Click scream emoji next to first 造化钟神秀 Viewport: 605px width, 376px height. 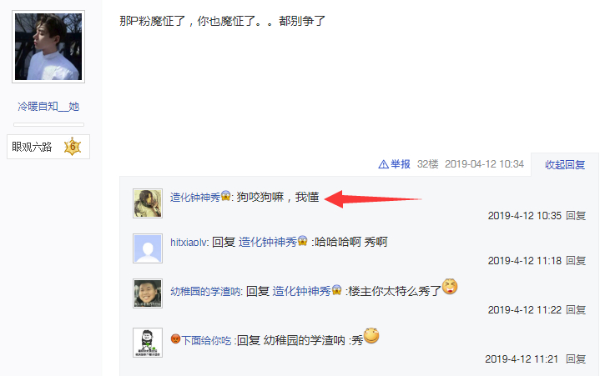225,196
